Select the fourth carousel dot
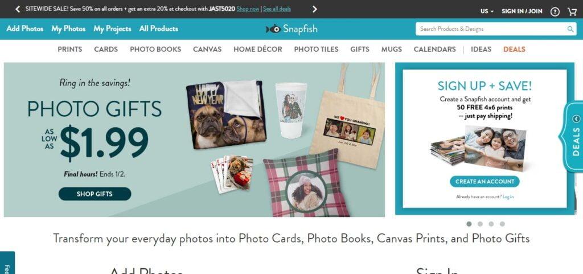This screenshot has height=274, width=583. (x=502, y=224)
